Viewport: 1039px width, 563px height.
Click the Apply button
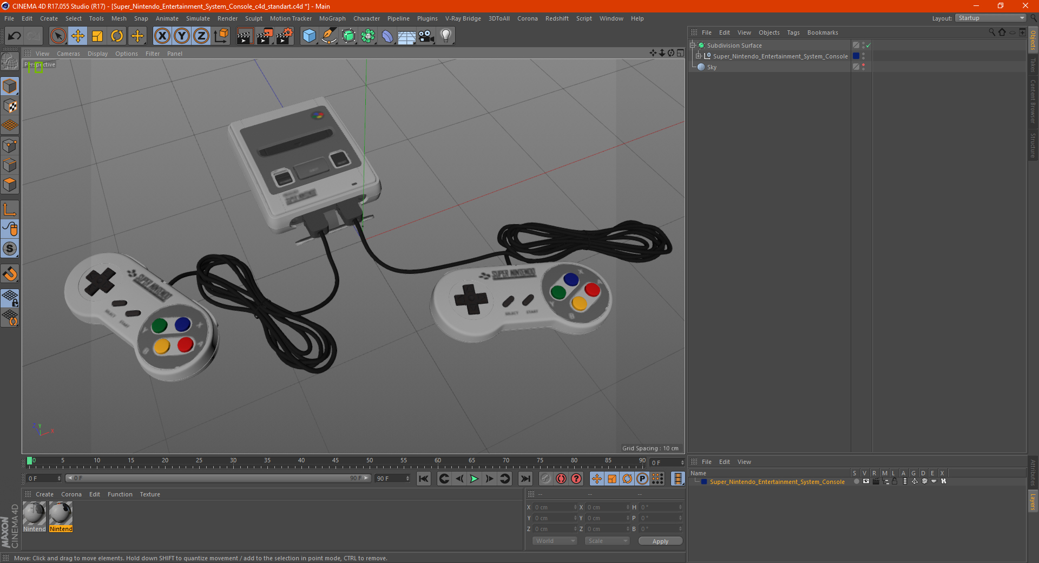click(x=660, y=541)
